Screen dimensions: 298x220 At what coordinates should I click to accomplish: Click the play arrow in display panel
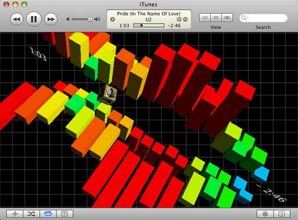click(x=113, y=19)
